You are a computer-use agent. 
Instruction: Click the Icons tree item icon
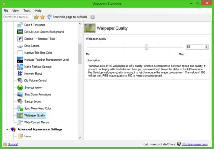pos(20,136)
